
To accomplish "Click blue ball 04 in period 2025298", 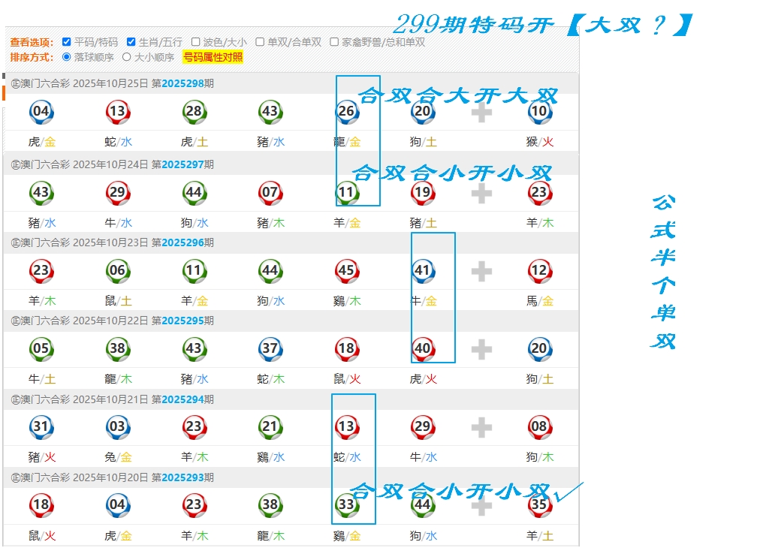I will [41, 113].
